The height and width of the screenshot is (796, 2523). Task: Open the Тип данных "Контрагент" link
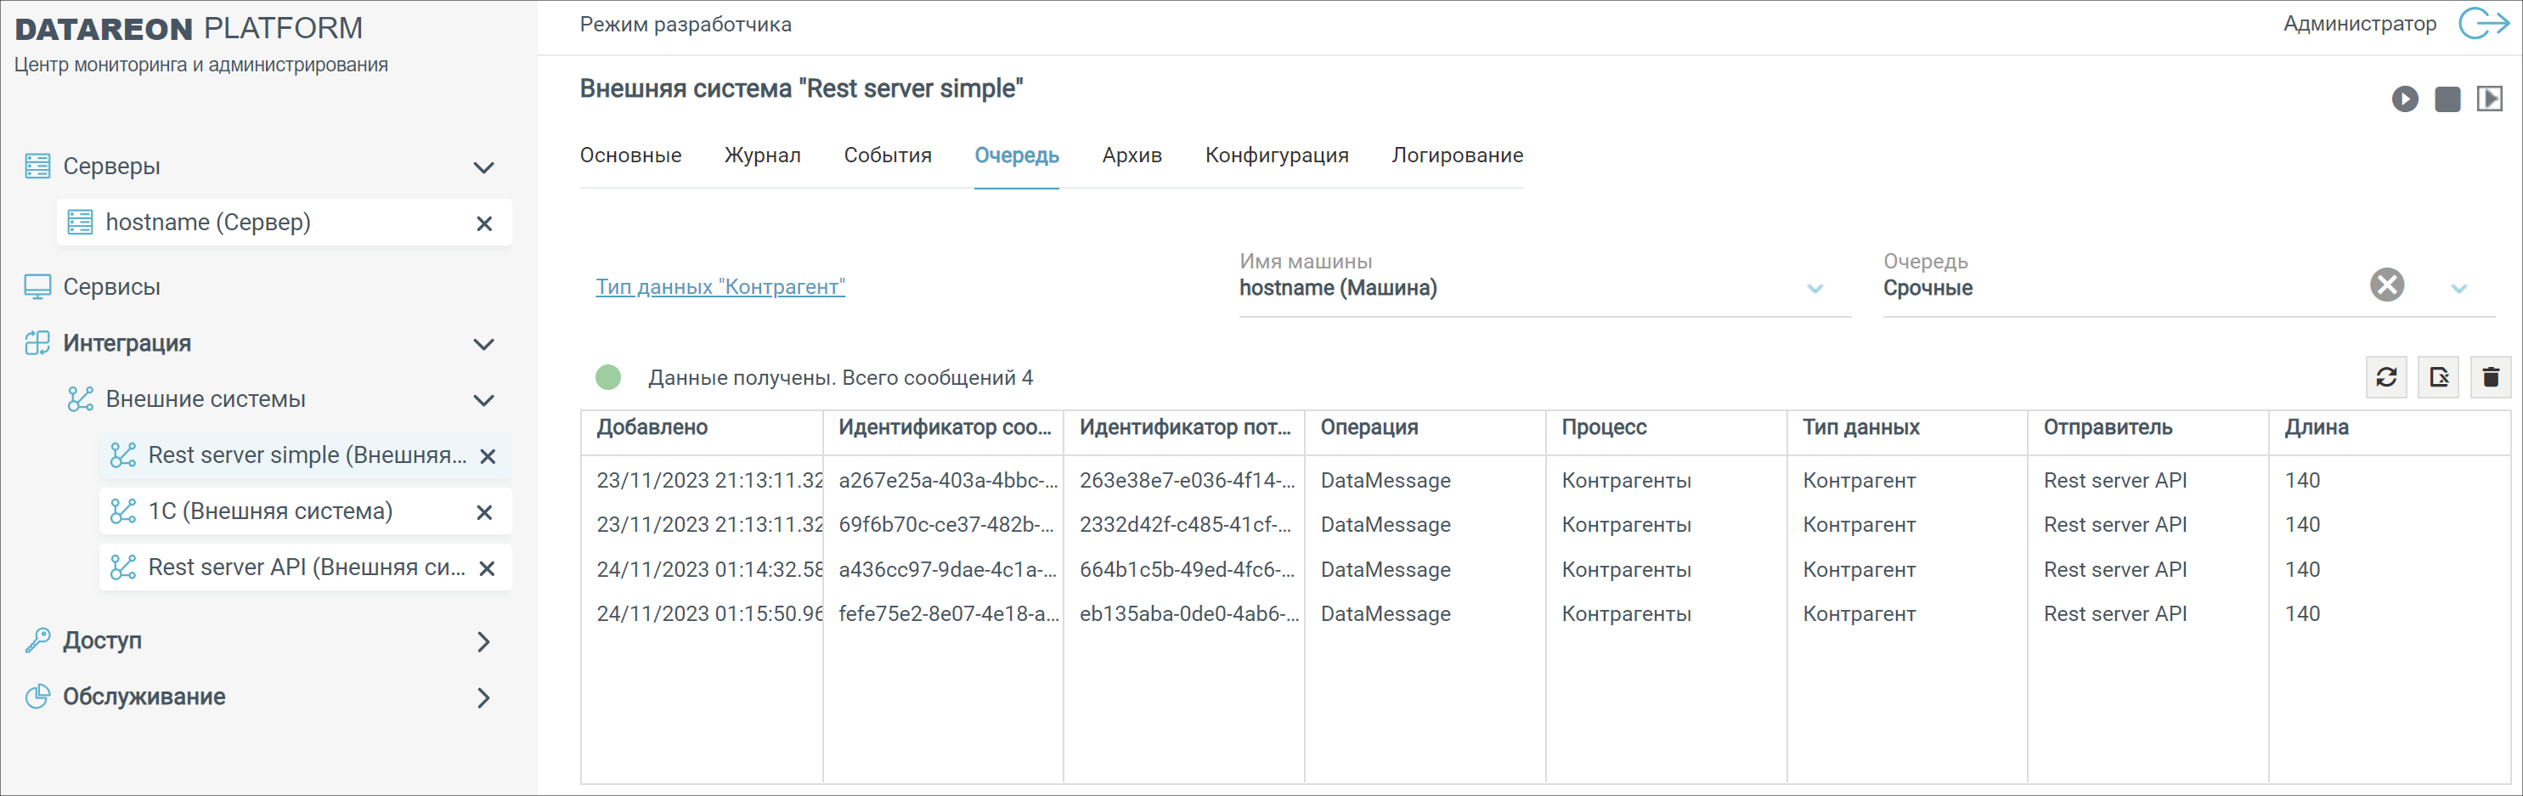pyautogui.click(x=720, y=287)
